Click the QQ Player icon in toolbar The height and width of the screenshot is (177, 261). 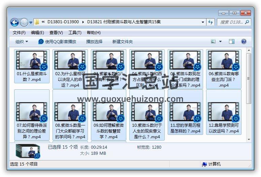[x=41, y=41]
